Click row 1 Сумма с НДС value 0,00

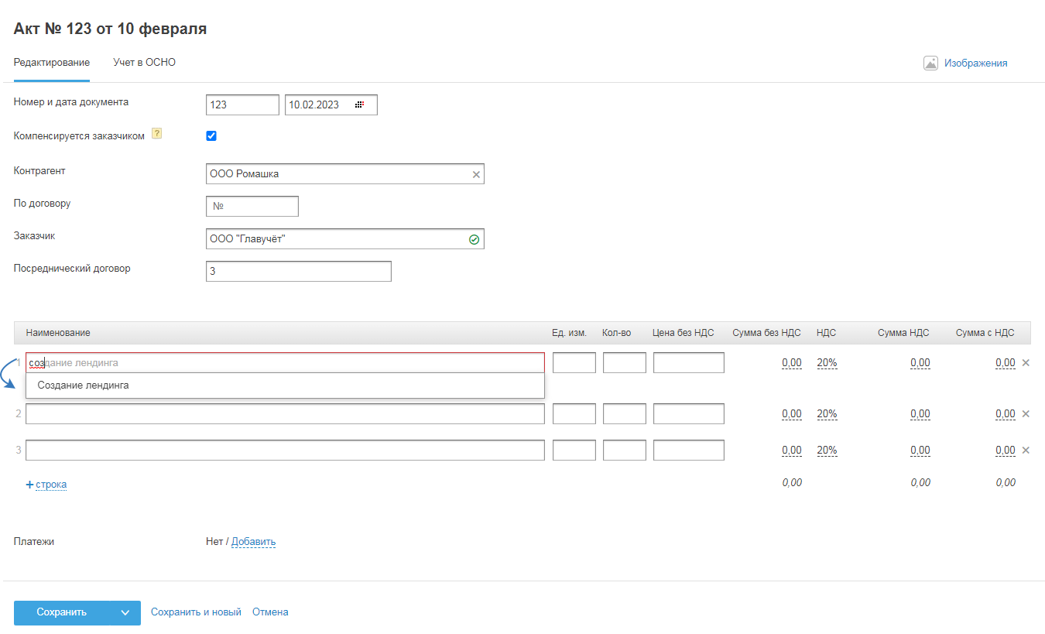1006,362
